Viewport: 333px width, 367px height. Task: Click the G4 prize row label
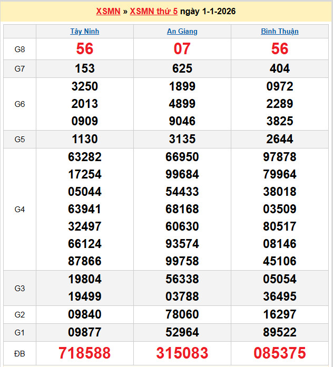click(19, 209)
